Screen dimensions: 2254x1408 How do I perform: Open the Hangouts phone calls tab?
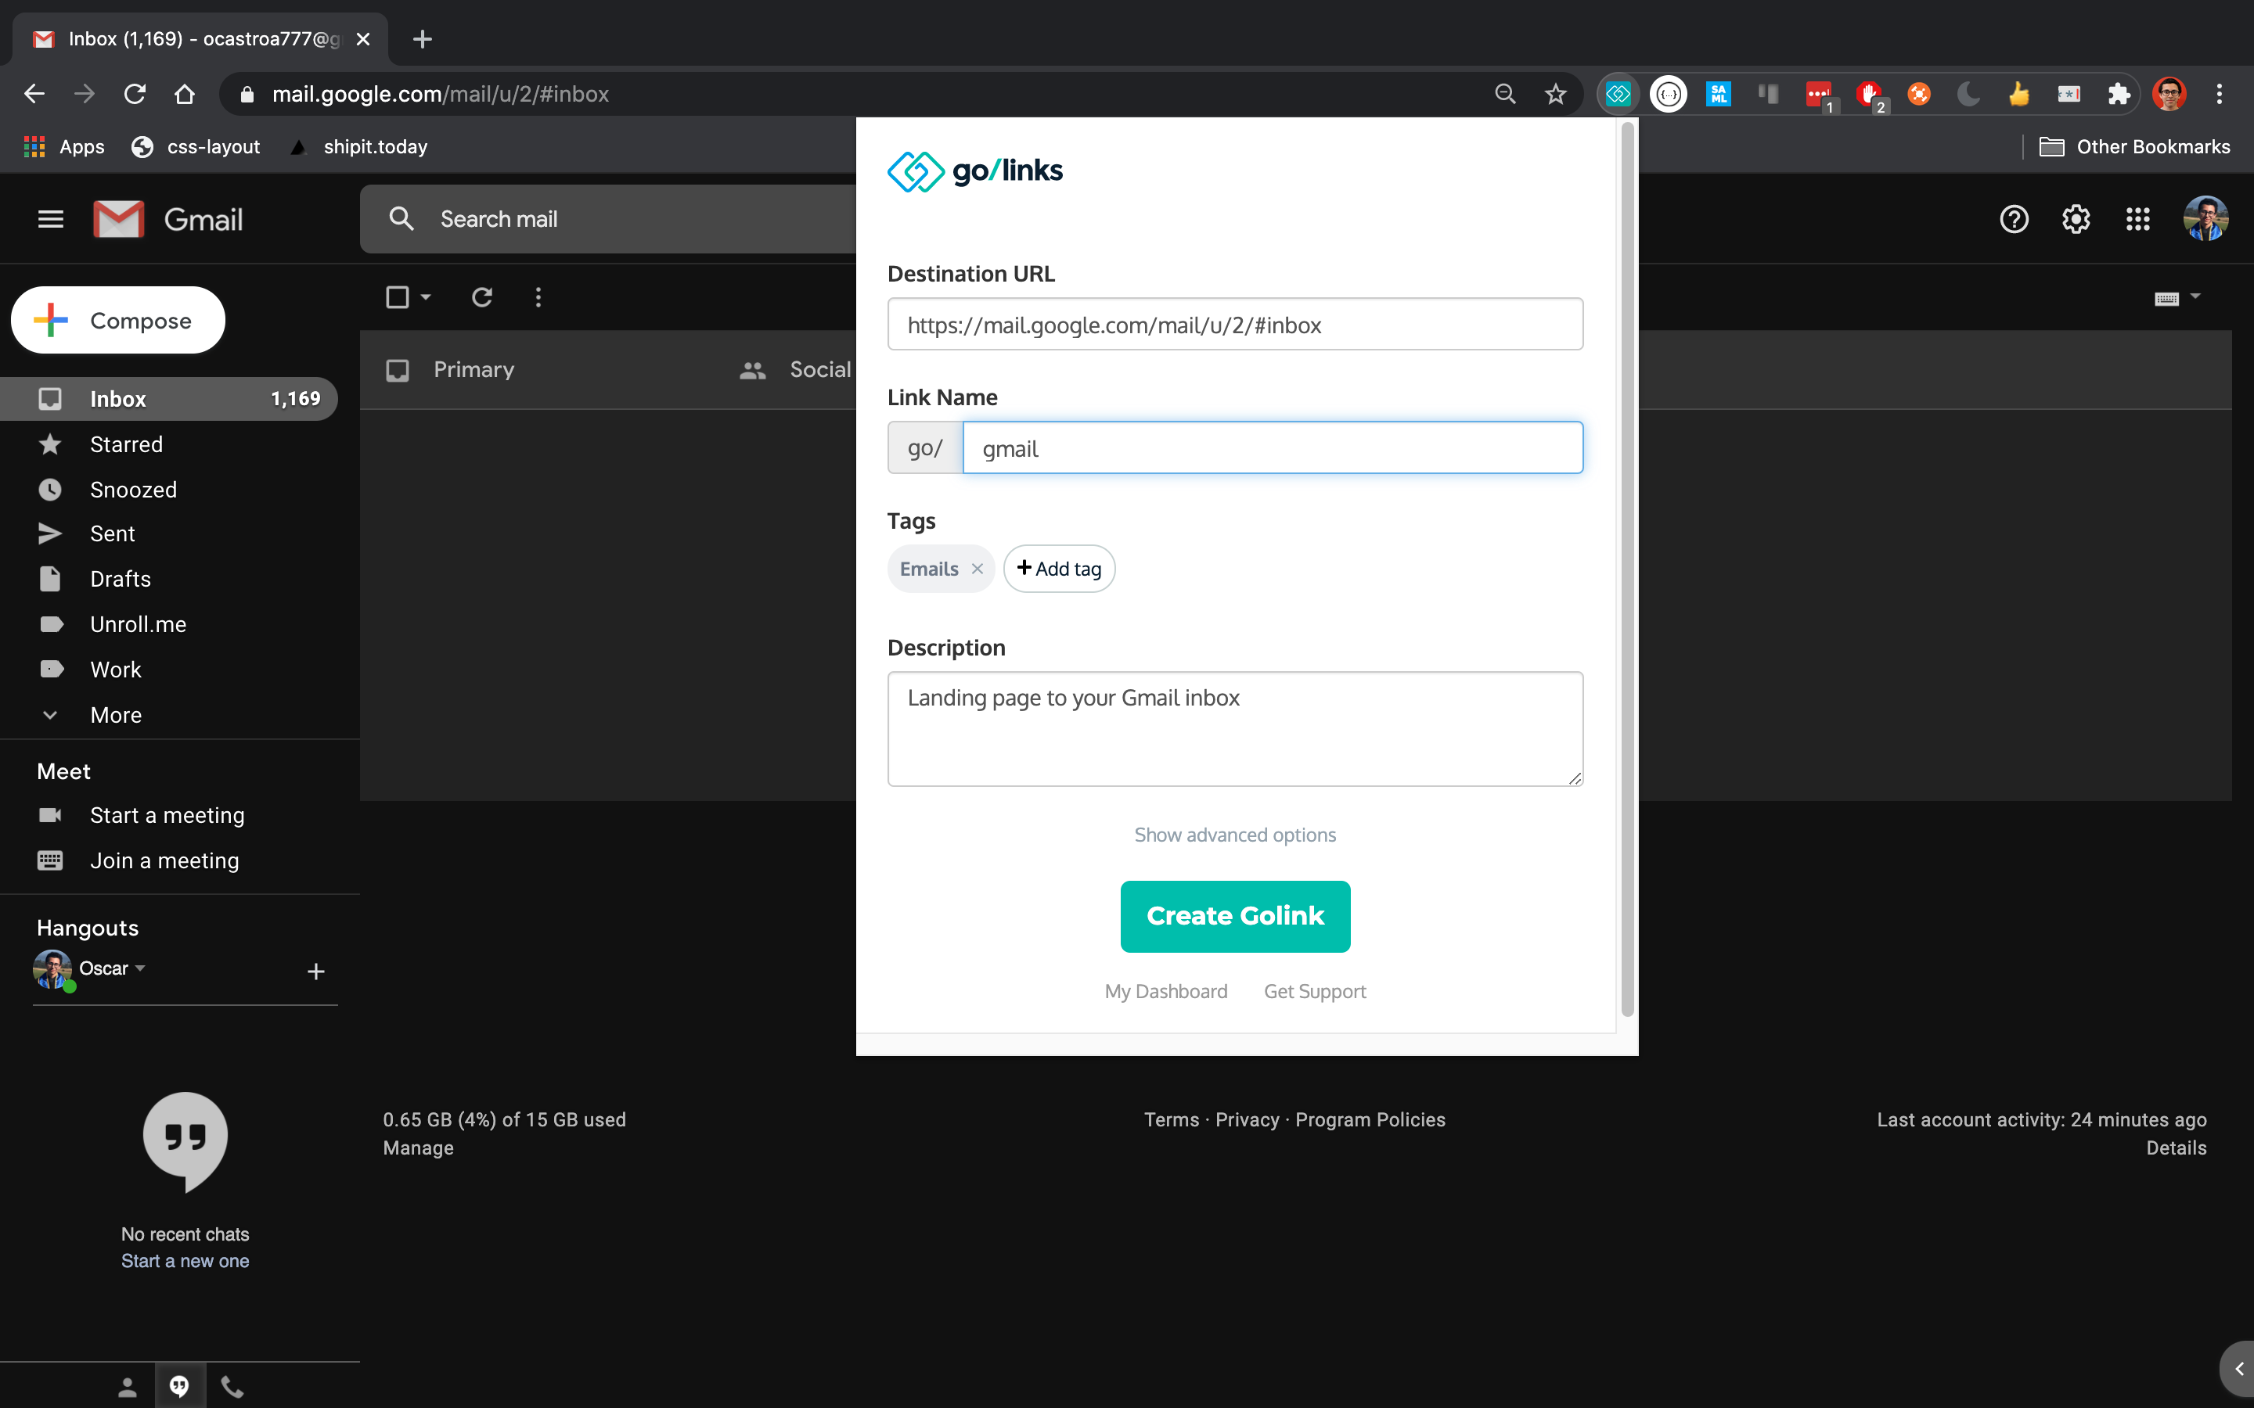coord(232,1388)
